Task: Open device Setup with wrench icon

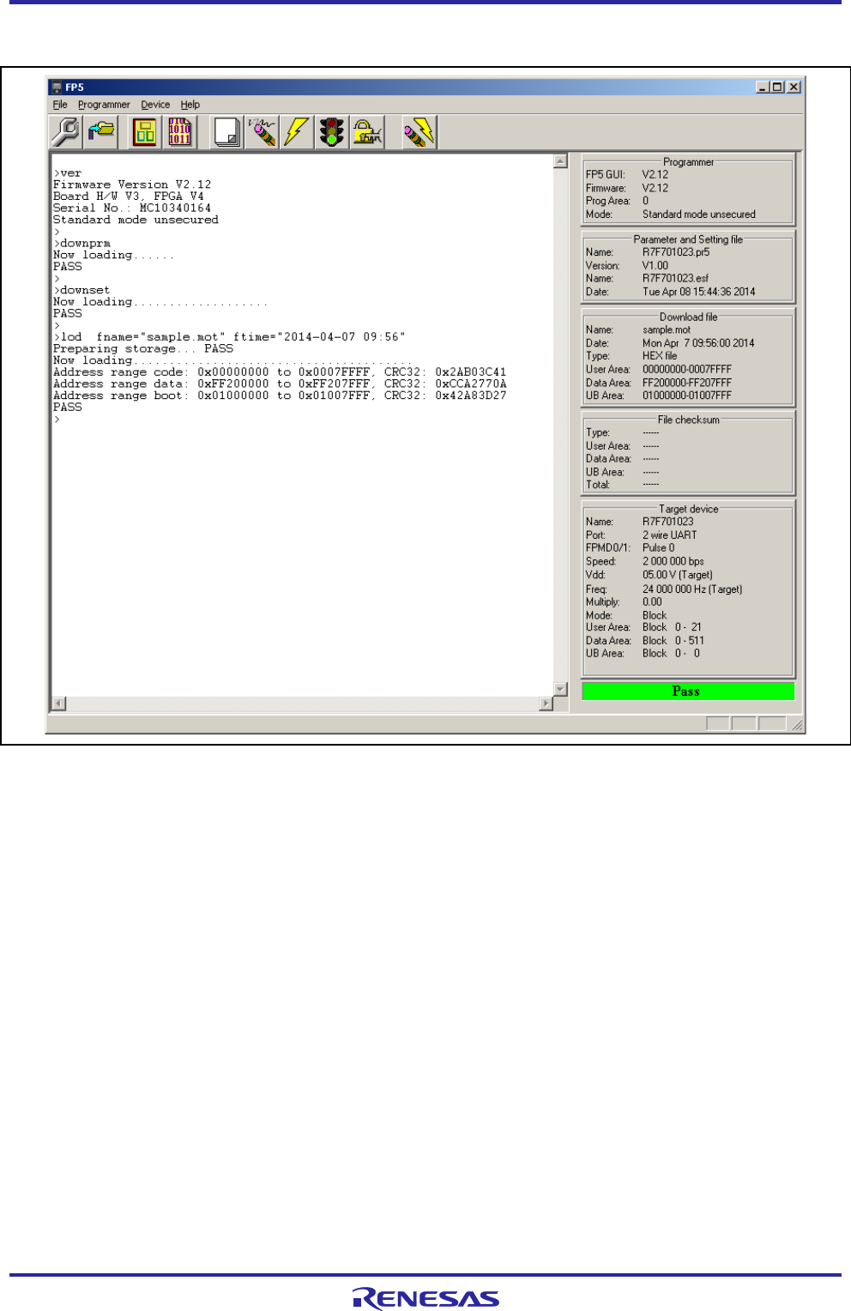Action: pyautogui.click(x=65, y=132)
